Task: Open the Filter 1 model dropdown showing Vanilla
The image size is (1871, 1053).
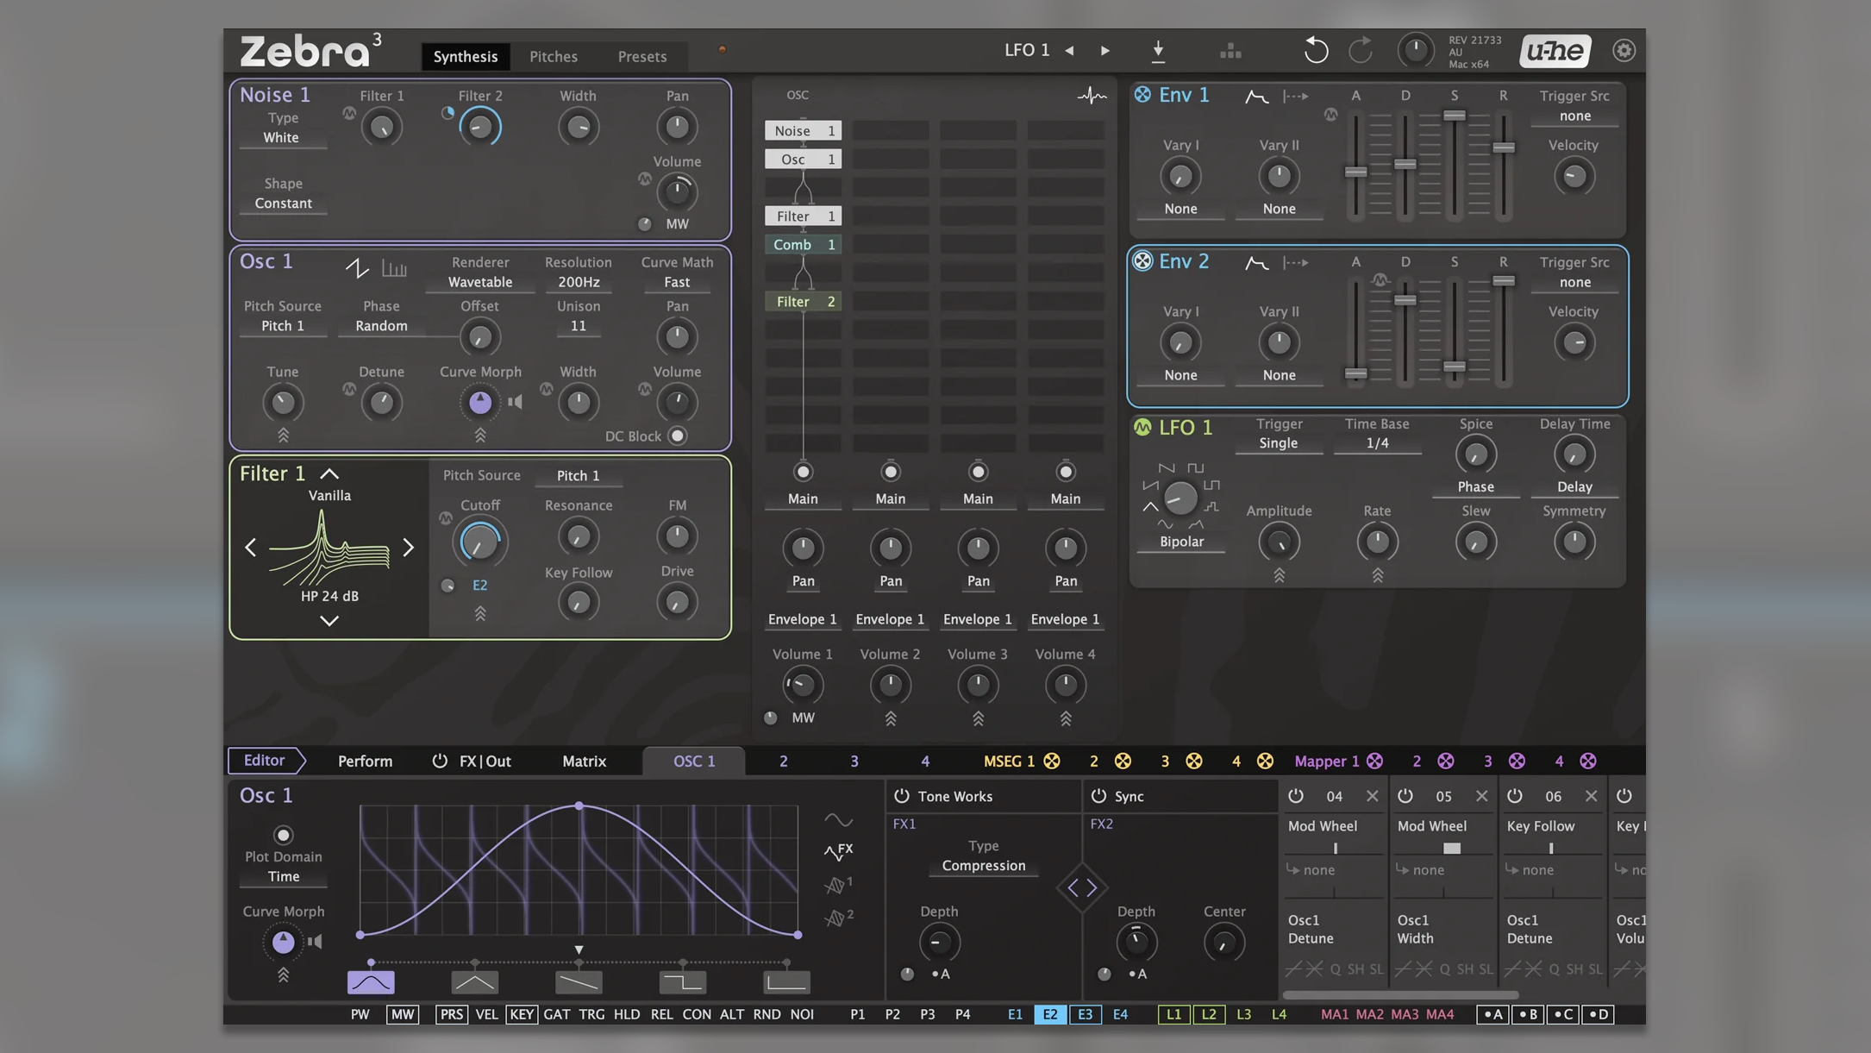Action: pyautogui.click(x=329, y=495)
